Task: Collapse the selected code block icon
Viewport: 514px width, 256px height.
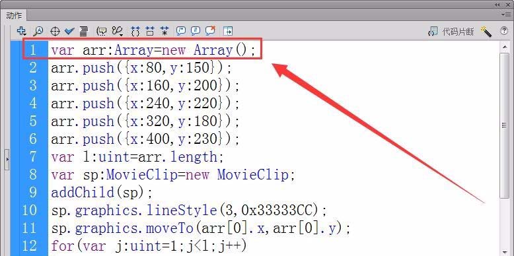Action: [x=150, y=31]
